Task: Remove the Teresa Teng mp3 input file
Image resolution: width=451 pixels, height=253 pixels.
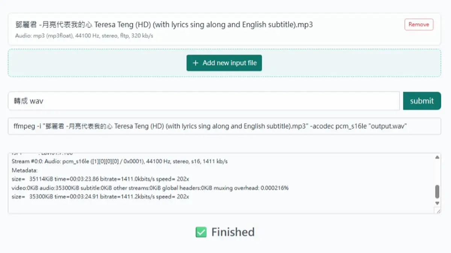Action: click(419, 24)
